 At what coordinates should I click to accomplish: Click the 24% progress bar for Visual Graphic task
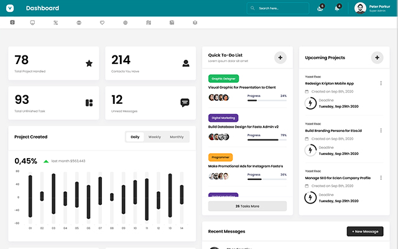coord(266,101)
